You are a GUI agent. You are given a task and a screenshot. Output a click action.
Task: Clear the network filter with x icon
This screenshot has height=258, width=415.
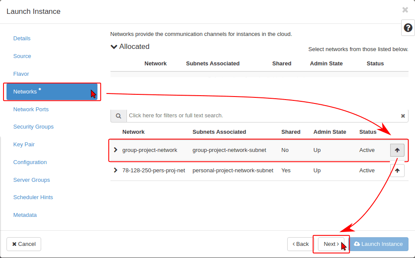point(403,116)
